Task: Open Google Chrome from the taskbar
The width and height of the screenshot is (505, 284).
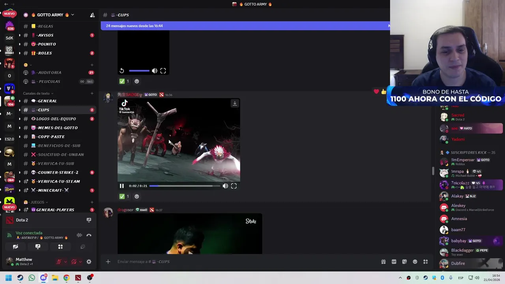Action: pos(66,278)
